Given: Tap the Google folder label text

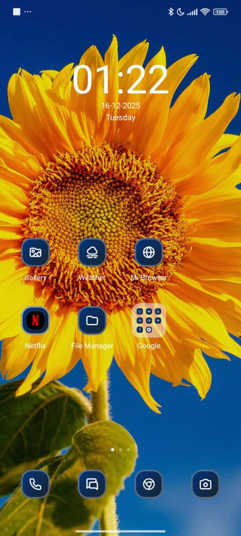Looking at the screenshot, I should click(149, 346).
